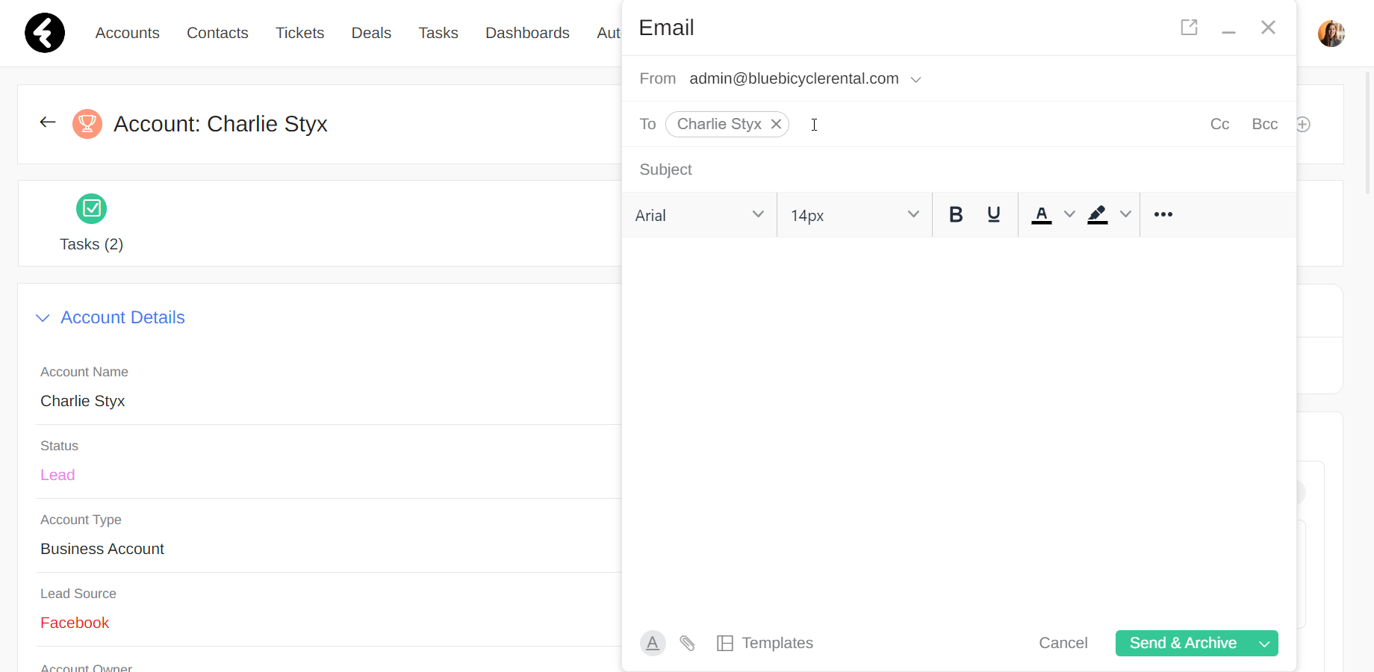The width and height of the screenshot is (1374, 672).
Task: Open the Contacts menu item
Action: (x=217, y=33)
